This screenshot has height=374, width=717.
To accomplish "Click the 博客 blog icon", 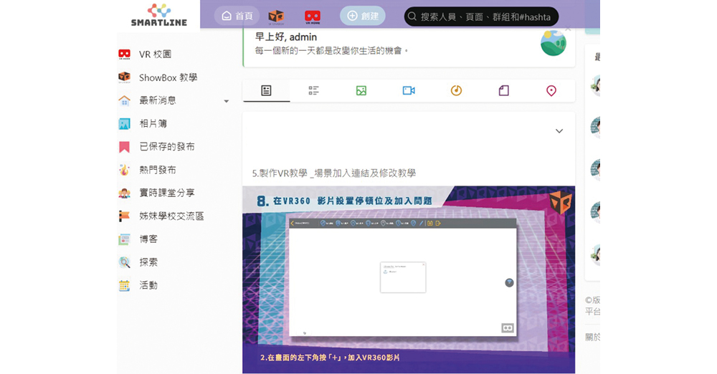I will (124, 239).
